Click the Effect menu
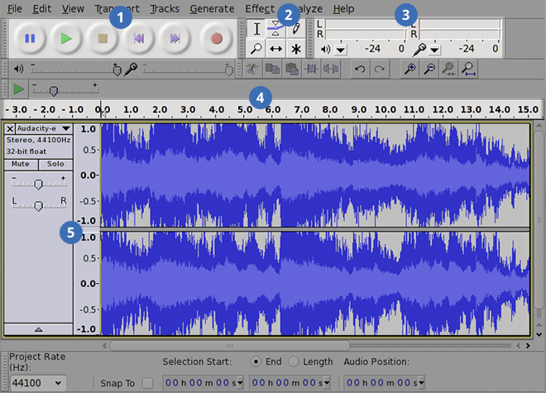546x393 pixels. [x=260, y=9]
